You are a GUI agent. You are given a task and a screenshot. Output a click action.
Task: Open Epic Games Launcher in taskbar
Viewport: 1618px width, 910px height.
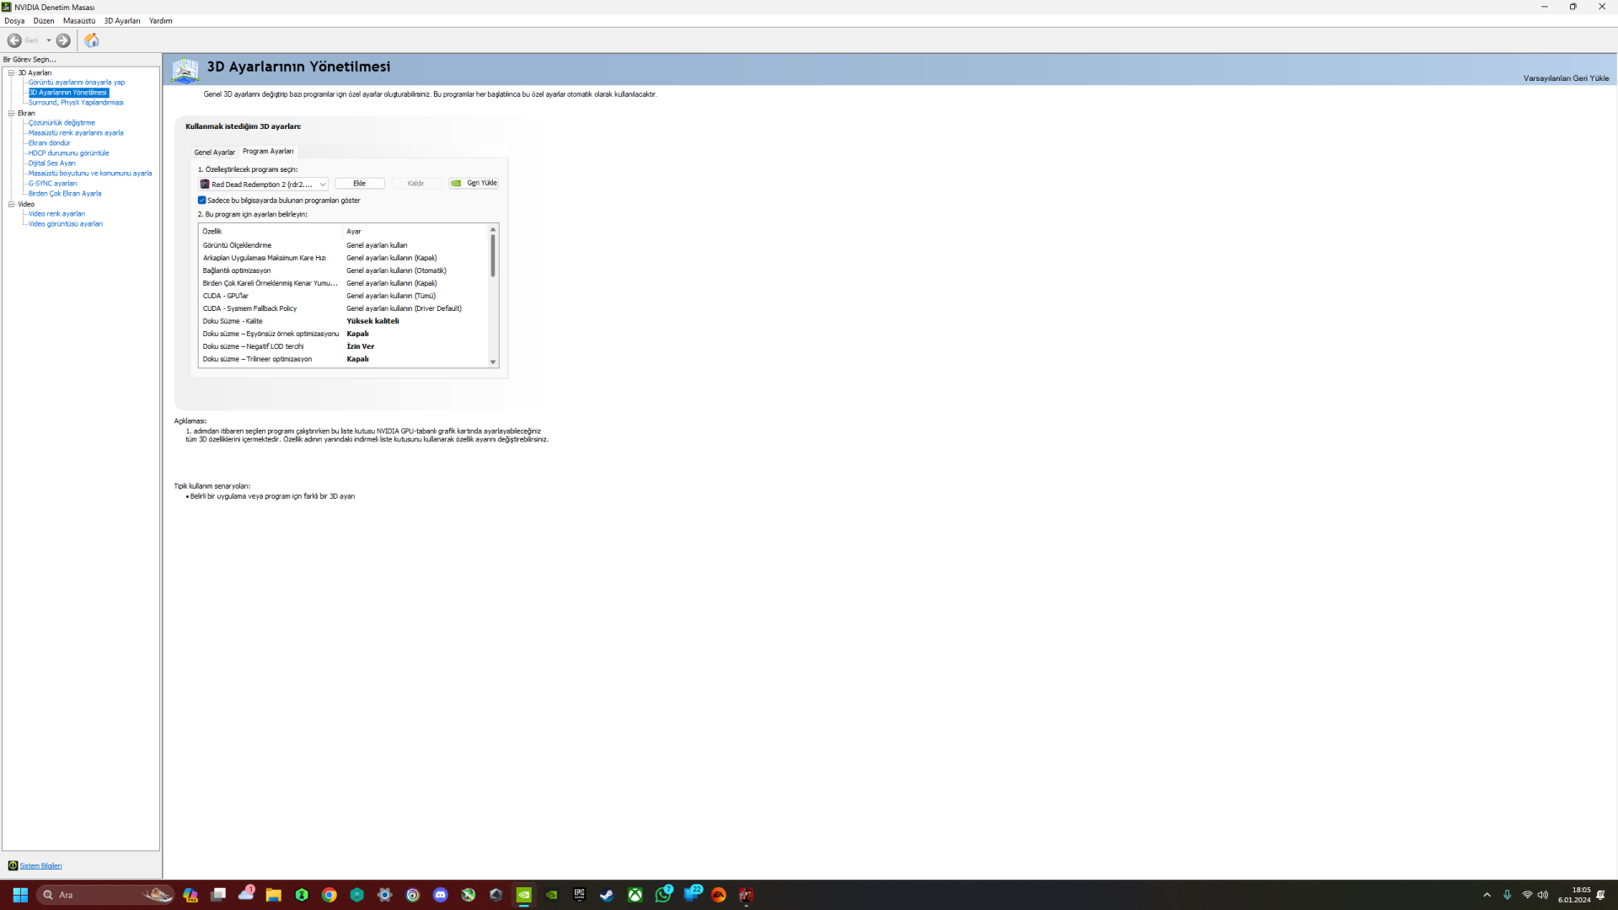pos(579,895)
